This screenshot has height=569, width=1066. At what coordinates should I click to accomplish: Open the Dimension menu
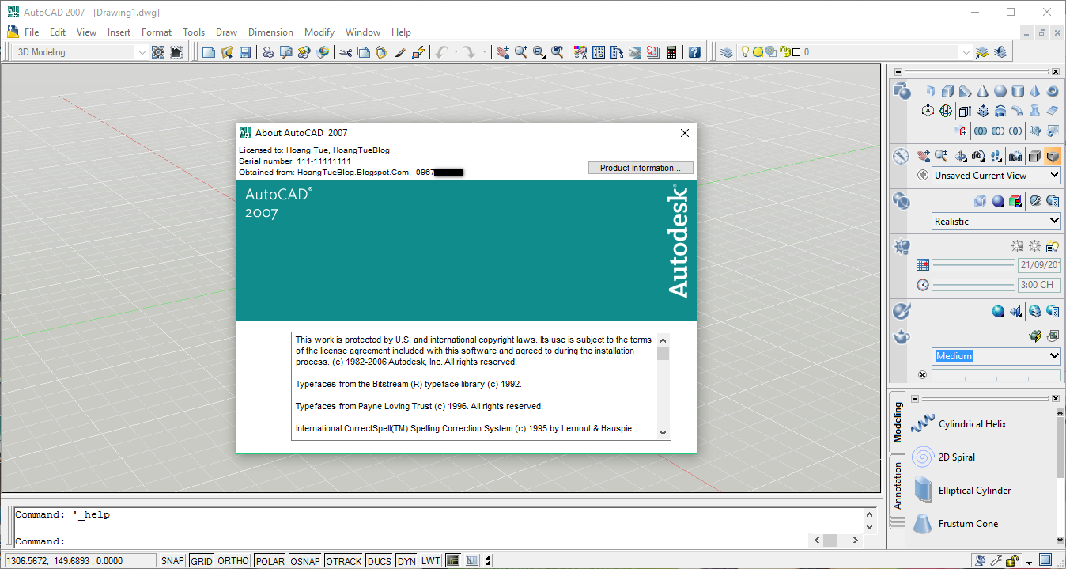click(270, 32)
